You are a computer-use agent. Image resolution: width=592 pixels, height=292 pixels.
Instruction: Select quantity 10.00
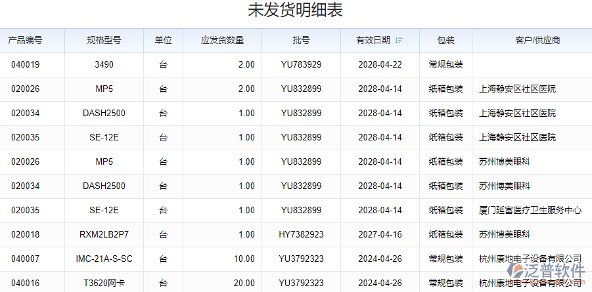[x=244, y=259]
